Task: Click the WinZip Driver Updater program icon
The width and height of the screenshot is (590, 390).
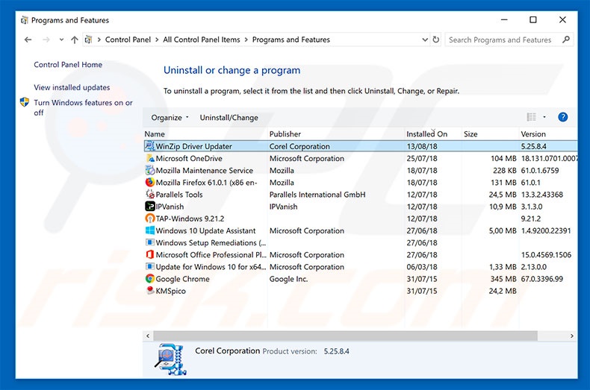Action: pyautogui.click(x=150, y=146)
